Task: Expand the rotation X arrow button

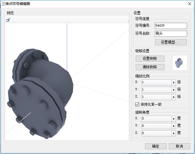Action: click(174, 119)
